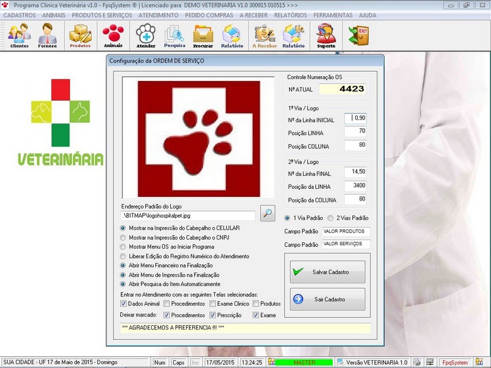The height and width of the screenshot is (368, 491).
Task: Open the PRODUTOS E SERVIÇOS menu
Action: pyautogui.click(x=102, y=15)
